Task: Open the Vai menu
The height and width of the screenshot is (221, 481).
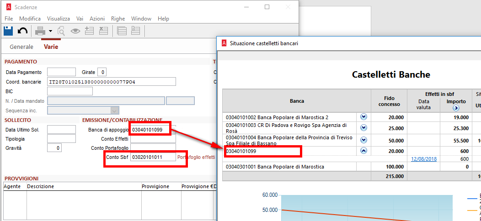Action: coord(80,19)
